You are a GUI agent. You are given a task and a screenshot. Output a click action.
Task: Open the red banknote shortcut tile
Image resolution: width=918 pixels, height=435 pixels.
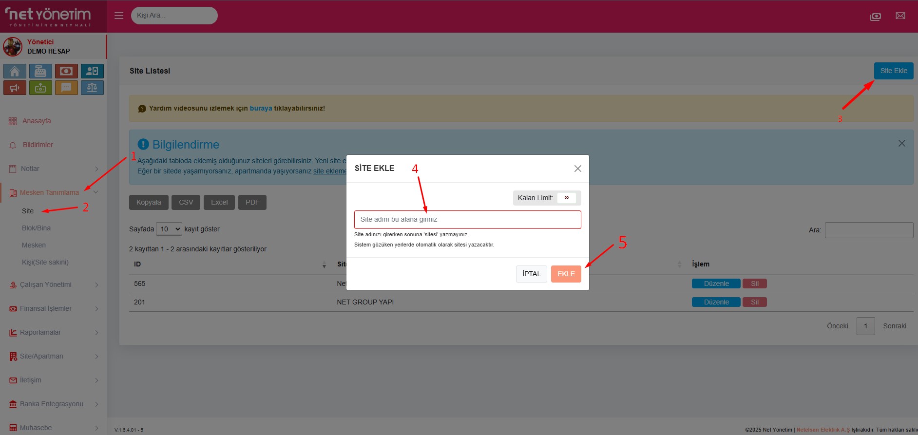[x=66, y=71]
